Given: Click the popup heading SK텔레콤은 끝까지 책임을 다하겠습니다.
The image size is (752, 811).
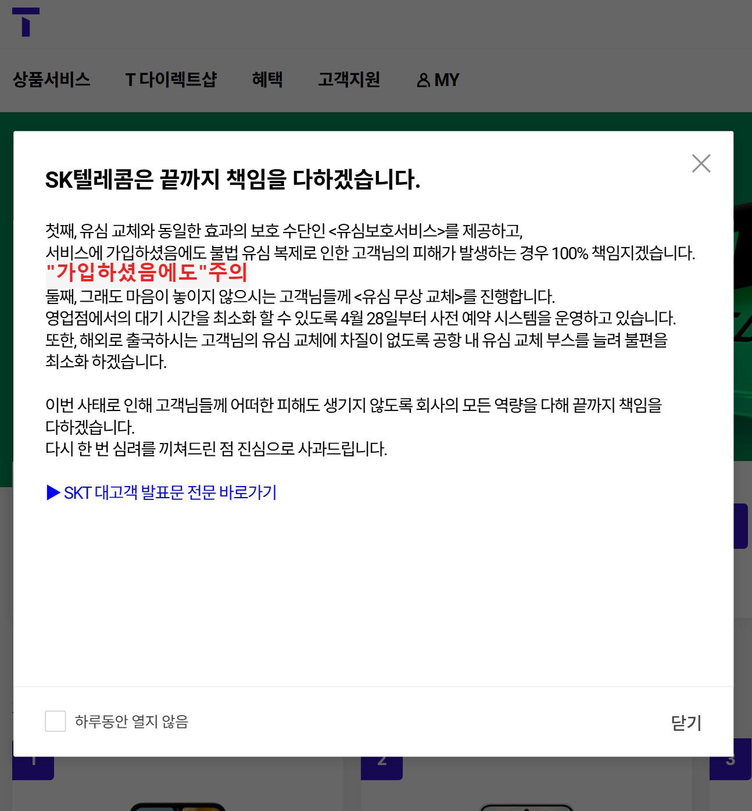Looking at the screenshot, I should coord(232,179).
